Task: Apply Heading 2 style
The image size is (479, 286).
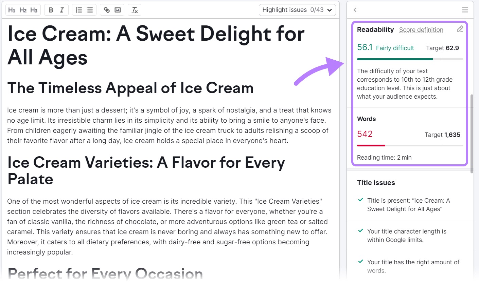Action: pos(22,10)
